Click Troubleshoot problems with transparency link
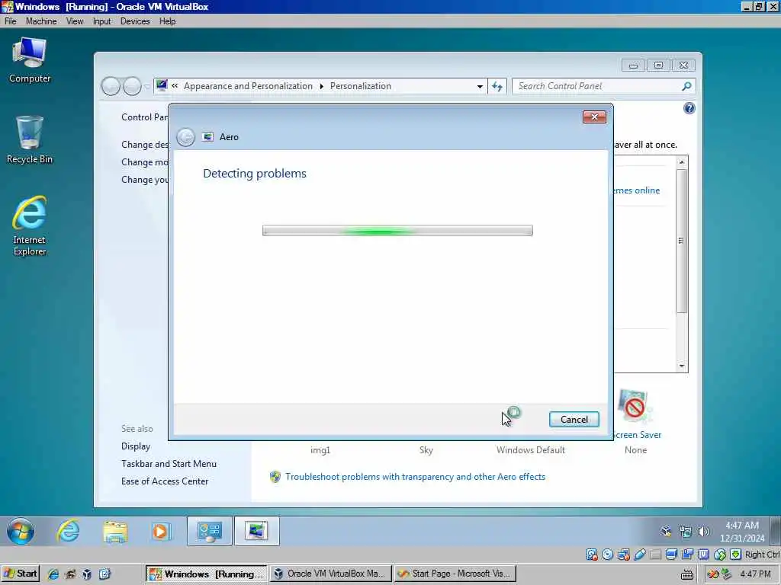Screen dimensions: 781x585 415,477
